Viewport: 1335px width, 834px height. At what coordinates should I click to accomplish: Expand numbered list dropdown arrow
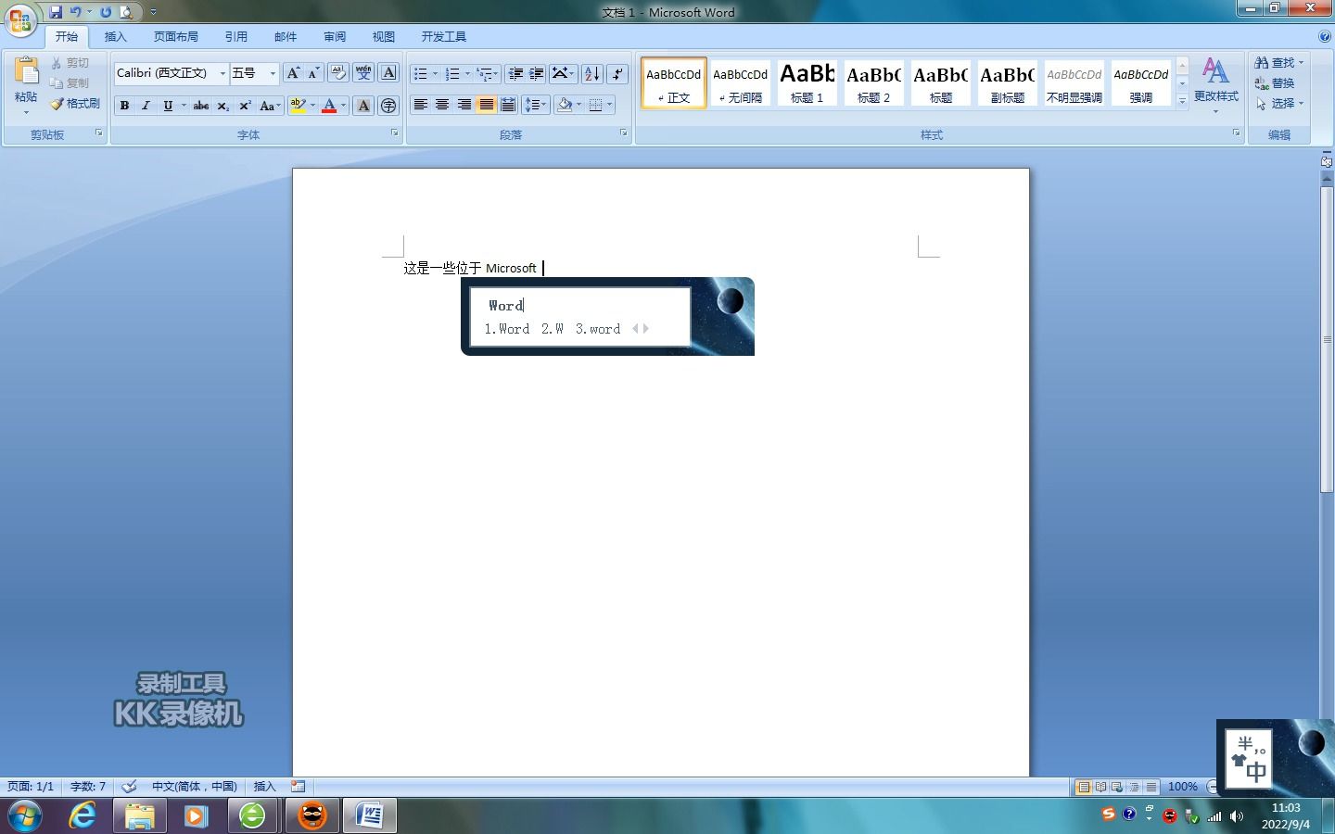(x=467, y=73)
